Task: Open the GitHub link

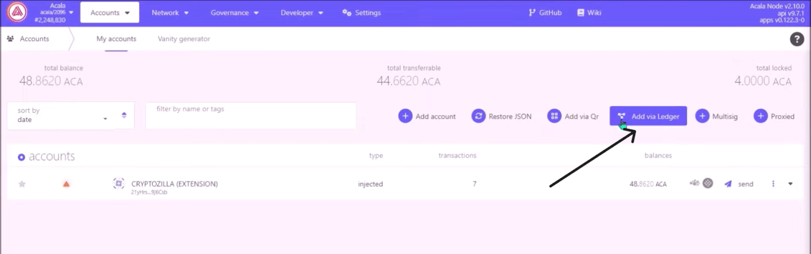Action: click(x=545, y=13)
